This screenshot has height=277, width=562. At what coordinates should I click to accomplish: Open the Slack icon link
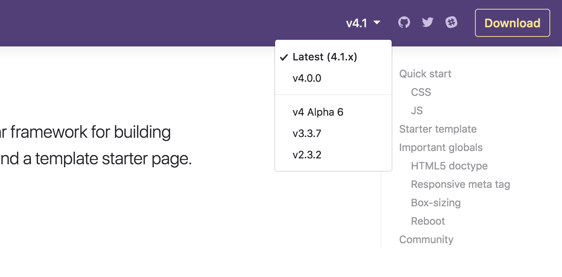[451, 22]
